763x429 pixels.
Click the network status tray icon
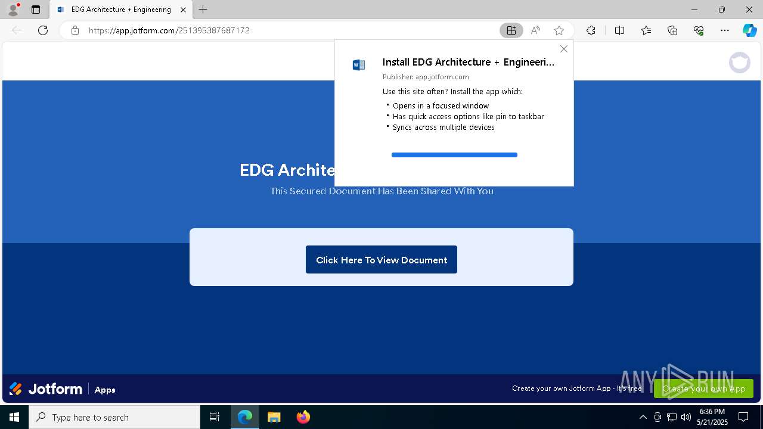pos(672,417)
